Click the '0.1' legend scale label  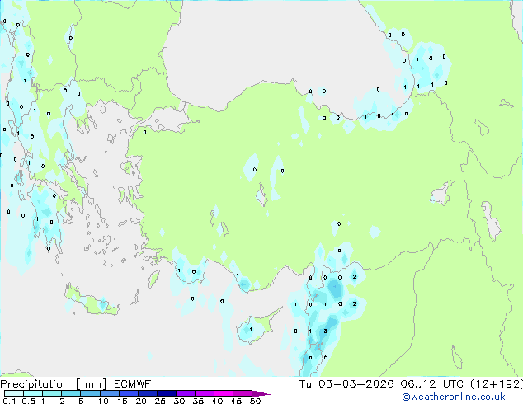(x=9, y=401)
